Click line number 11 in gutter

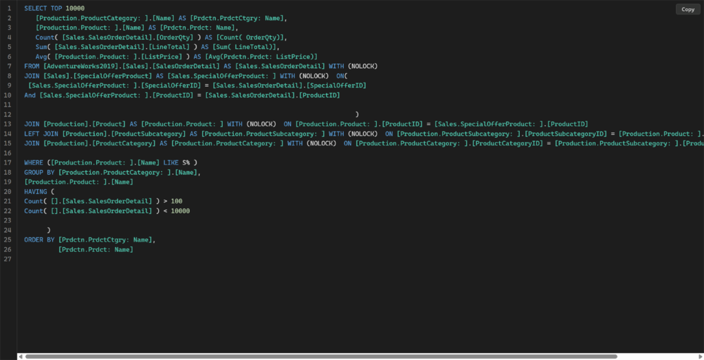[7, 105]
